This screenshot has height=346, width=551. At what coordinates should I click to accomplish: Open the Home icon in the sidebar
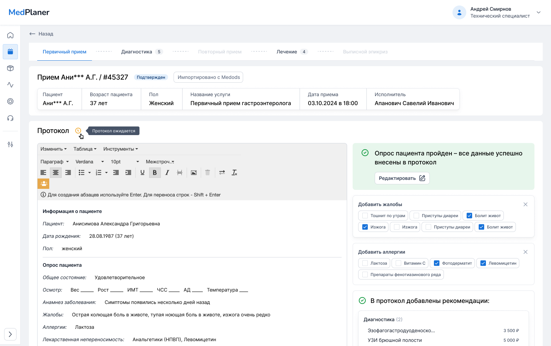[10, 35]
